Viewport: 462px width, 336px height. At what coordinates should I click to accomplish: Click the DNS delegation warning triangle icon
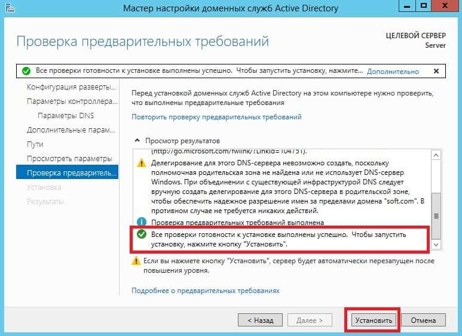click(x=142, y=163)
